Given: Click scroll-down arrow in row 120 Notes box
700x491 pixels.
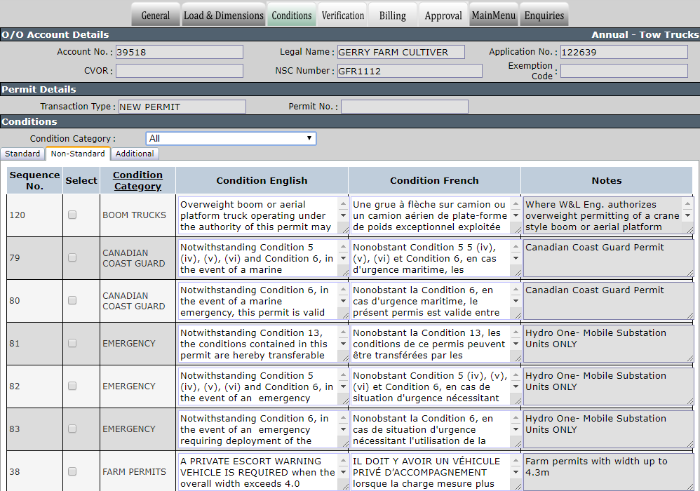Looking at the screenshot, I should click(688, 215).
